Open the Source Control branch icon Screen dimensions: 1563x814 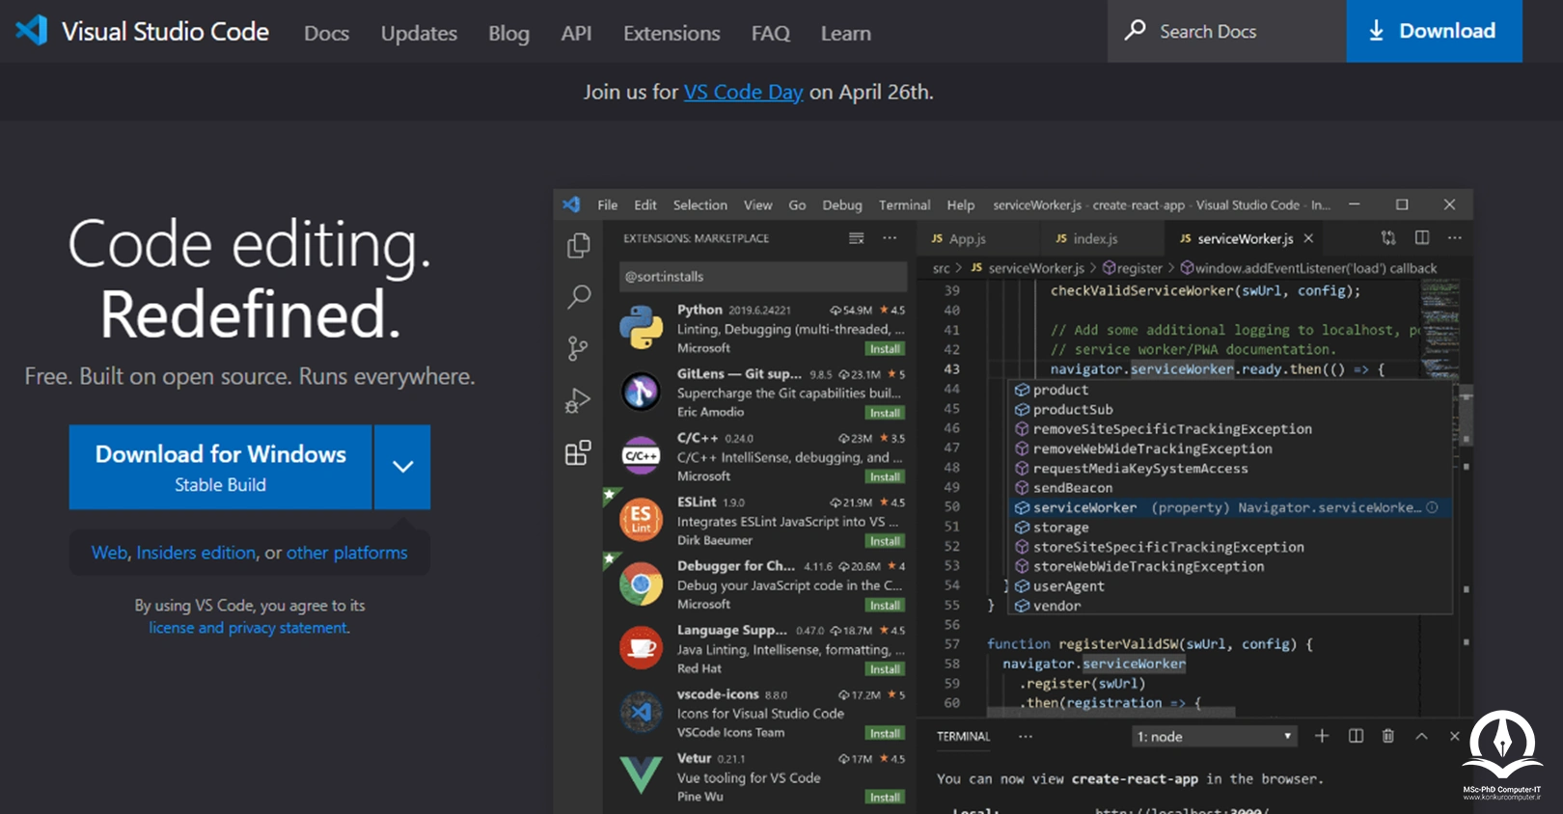point(578,348)
